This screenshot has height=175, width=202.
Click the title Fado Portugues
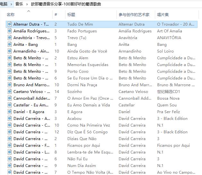click(82, 31)
